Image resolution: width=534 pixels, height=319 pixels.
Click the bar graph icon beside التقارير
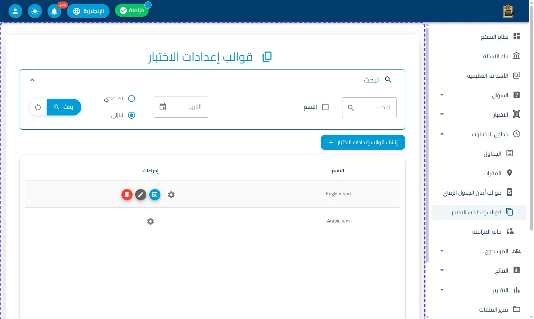tap(517, 290)
